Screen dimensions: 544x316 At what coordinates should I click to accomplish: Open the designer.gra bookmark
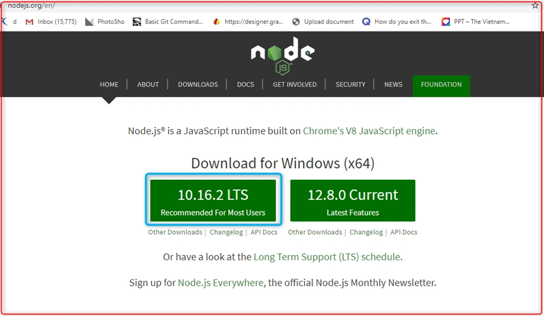click(248, 21)
